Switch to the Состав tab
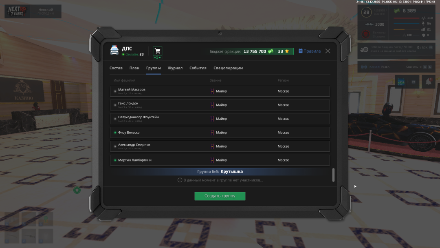Image resolution: width=440 pixels, height=248 pixels. click(116, 68)
